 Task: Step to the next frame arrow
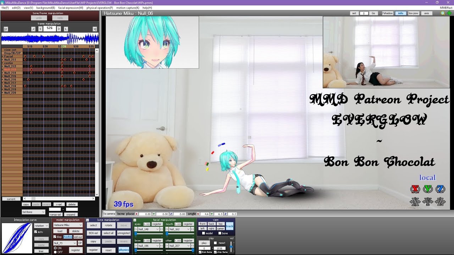pyautogui.click(x=59, y=29)
